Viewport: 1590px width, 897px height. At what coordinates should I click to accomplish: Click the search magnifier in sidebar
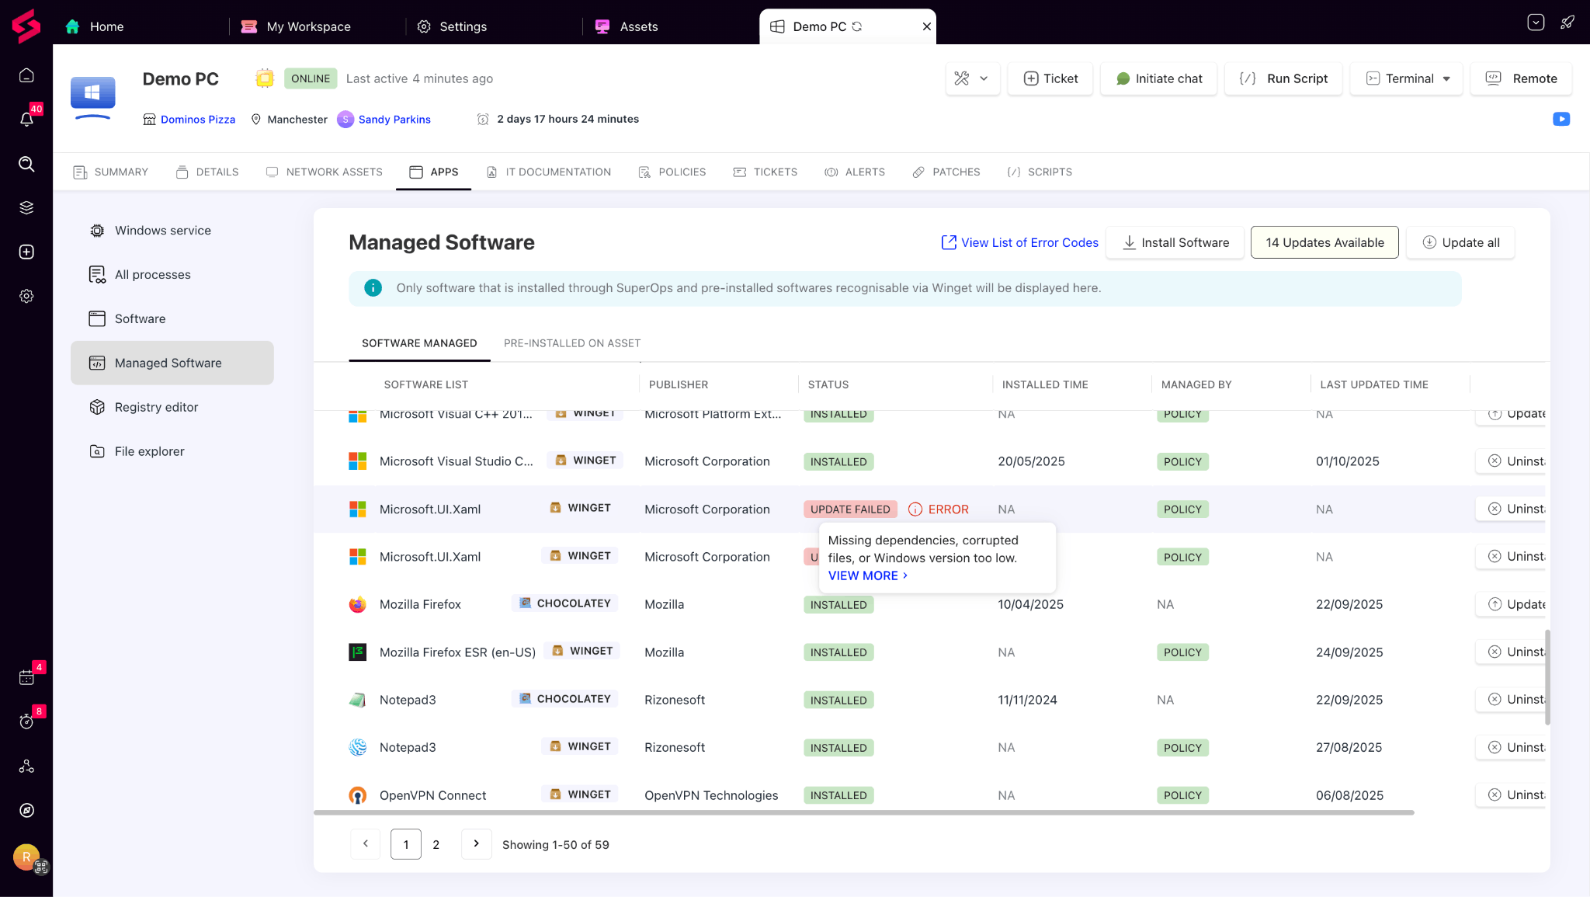click(26, 164)
